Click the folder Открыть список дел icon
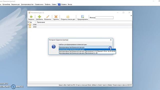 (68, 17)
